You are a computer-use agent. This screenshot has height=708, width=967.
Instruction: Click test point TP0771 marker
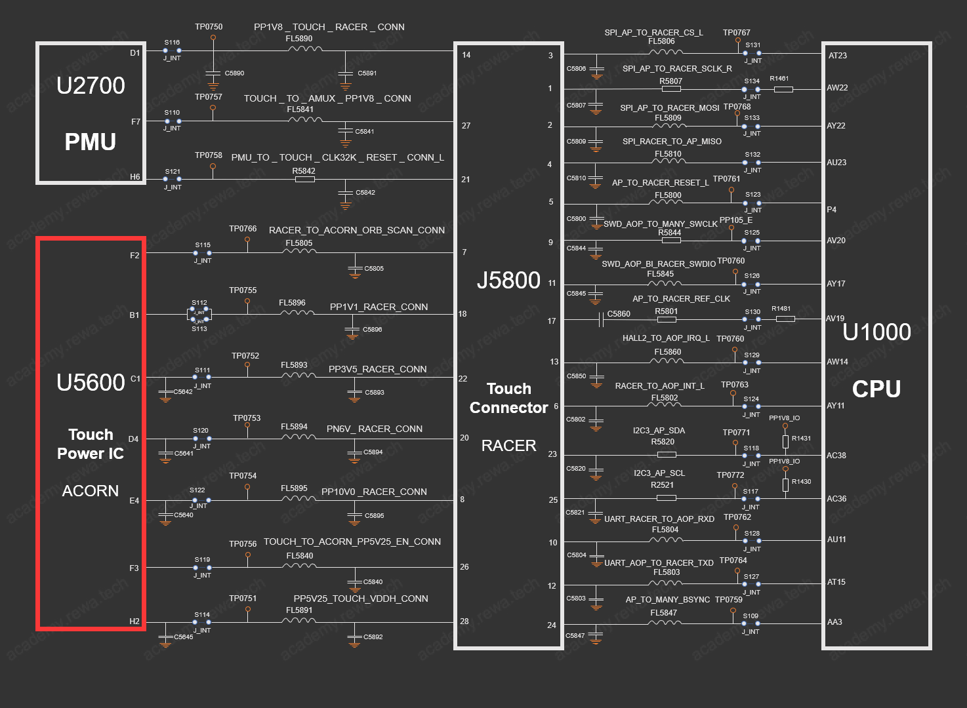[735, 443]
